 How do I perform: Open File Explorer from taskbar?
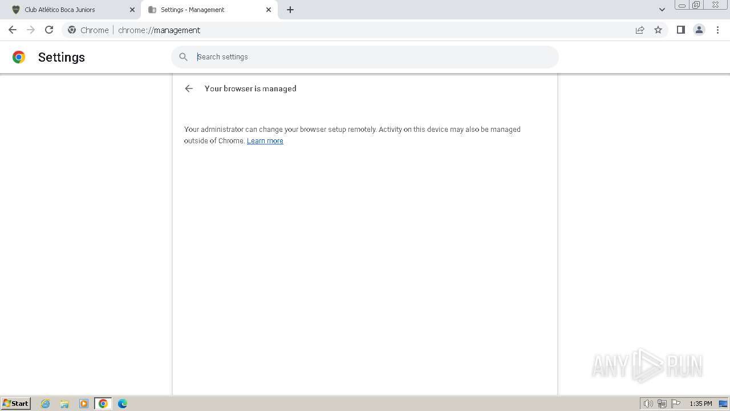pos(64,404)
